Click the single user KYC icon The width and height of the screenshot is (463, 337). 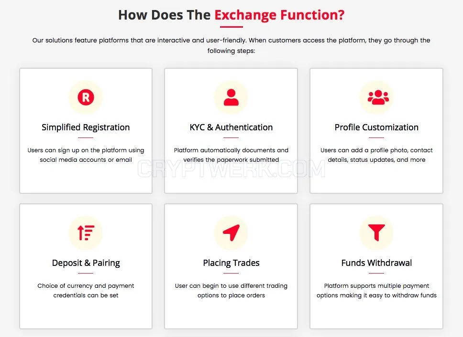point(231,97)
